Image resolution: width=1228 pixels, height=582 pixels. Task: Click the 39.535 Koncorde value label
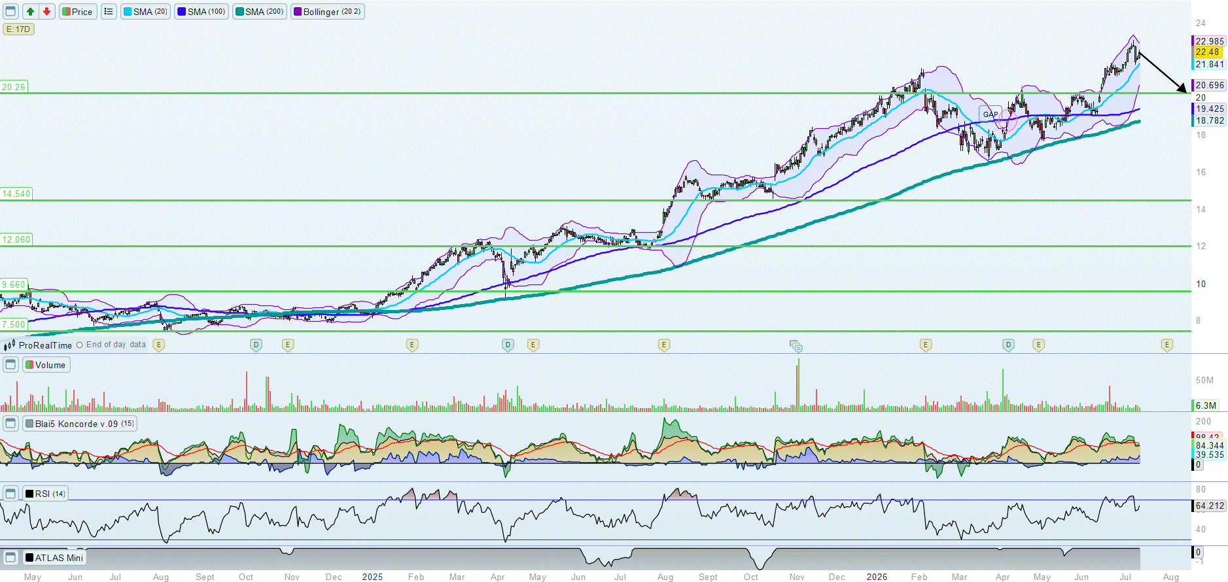1209,454
